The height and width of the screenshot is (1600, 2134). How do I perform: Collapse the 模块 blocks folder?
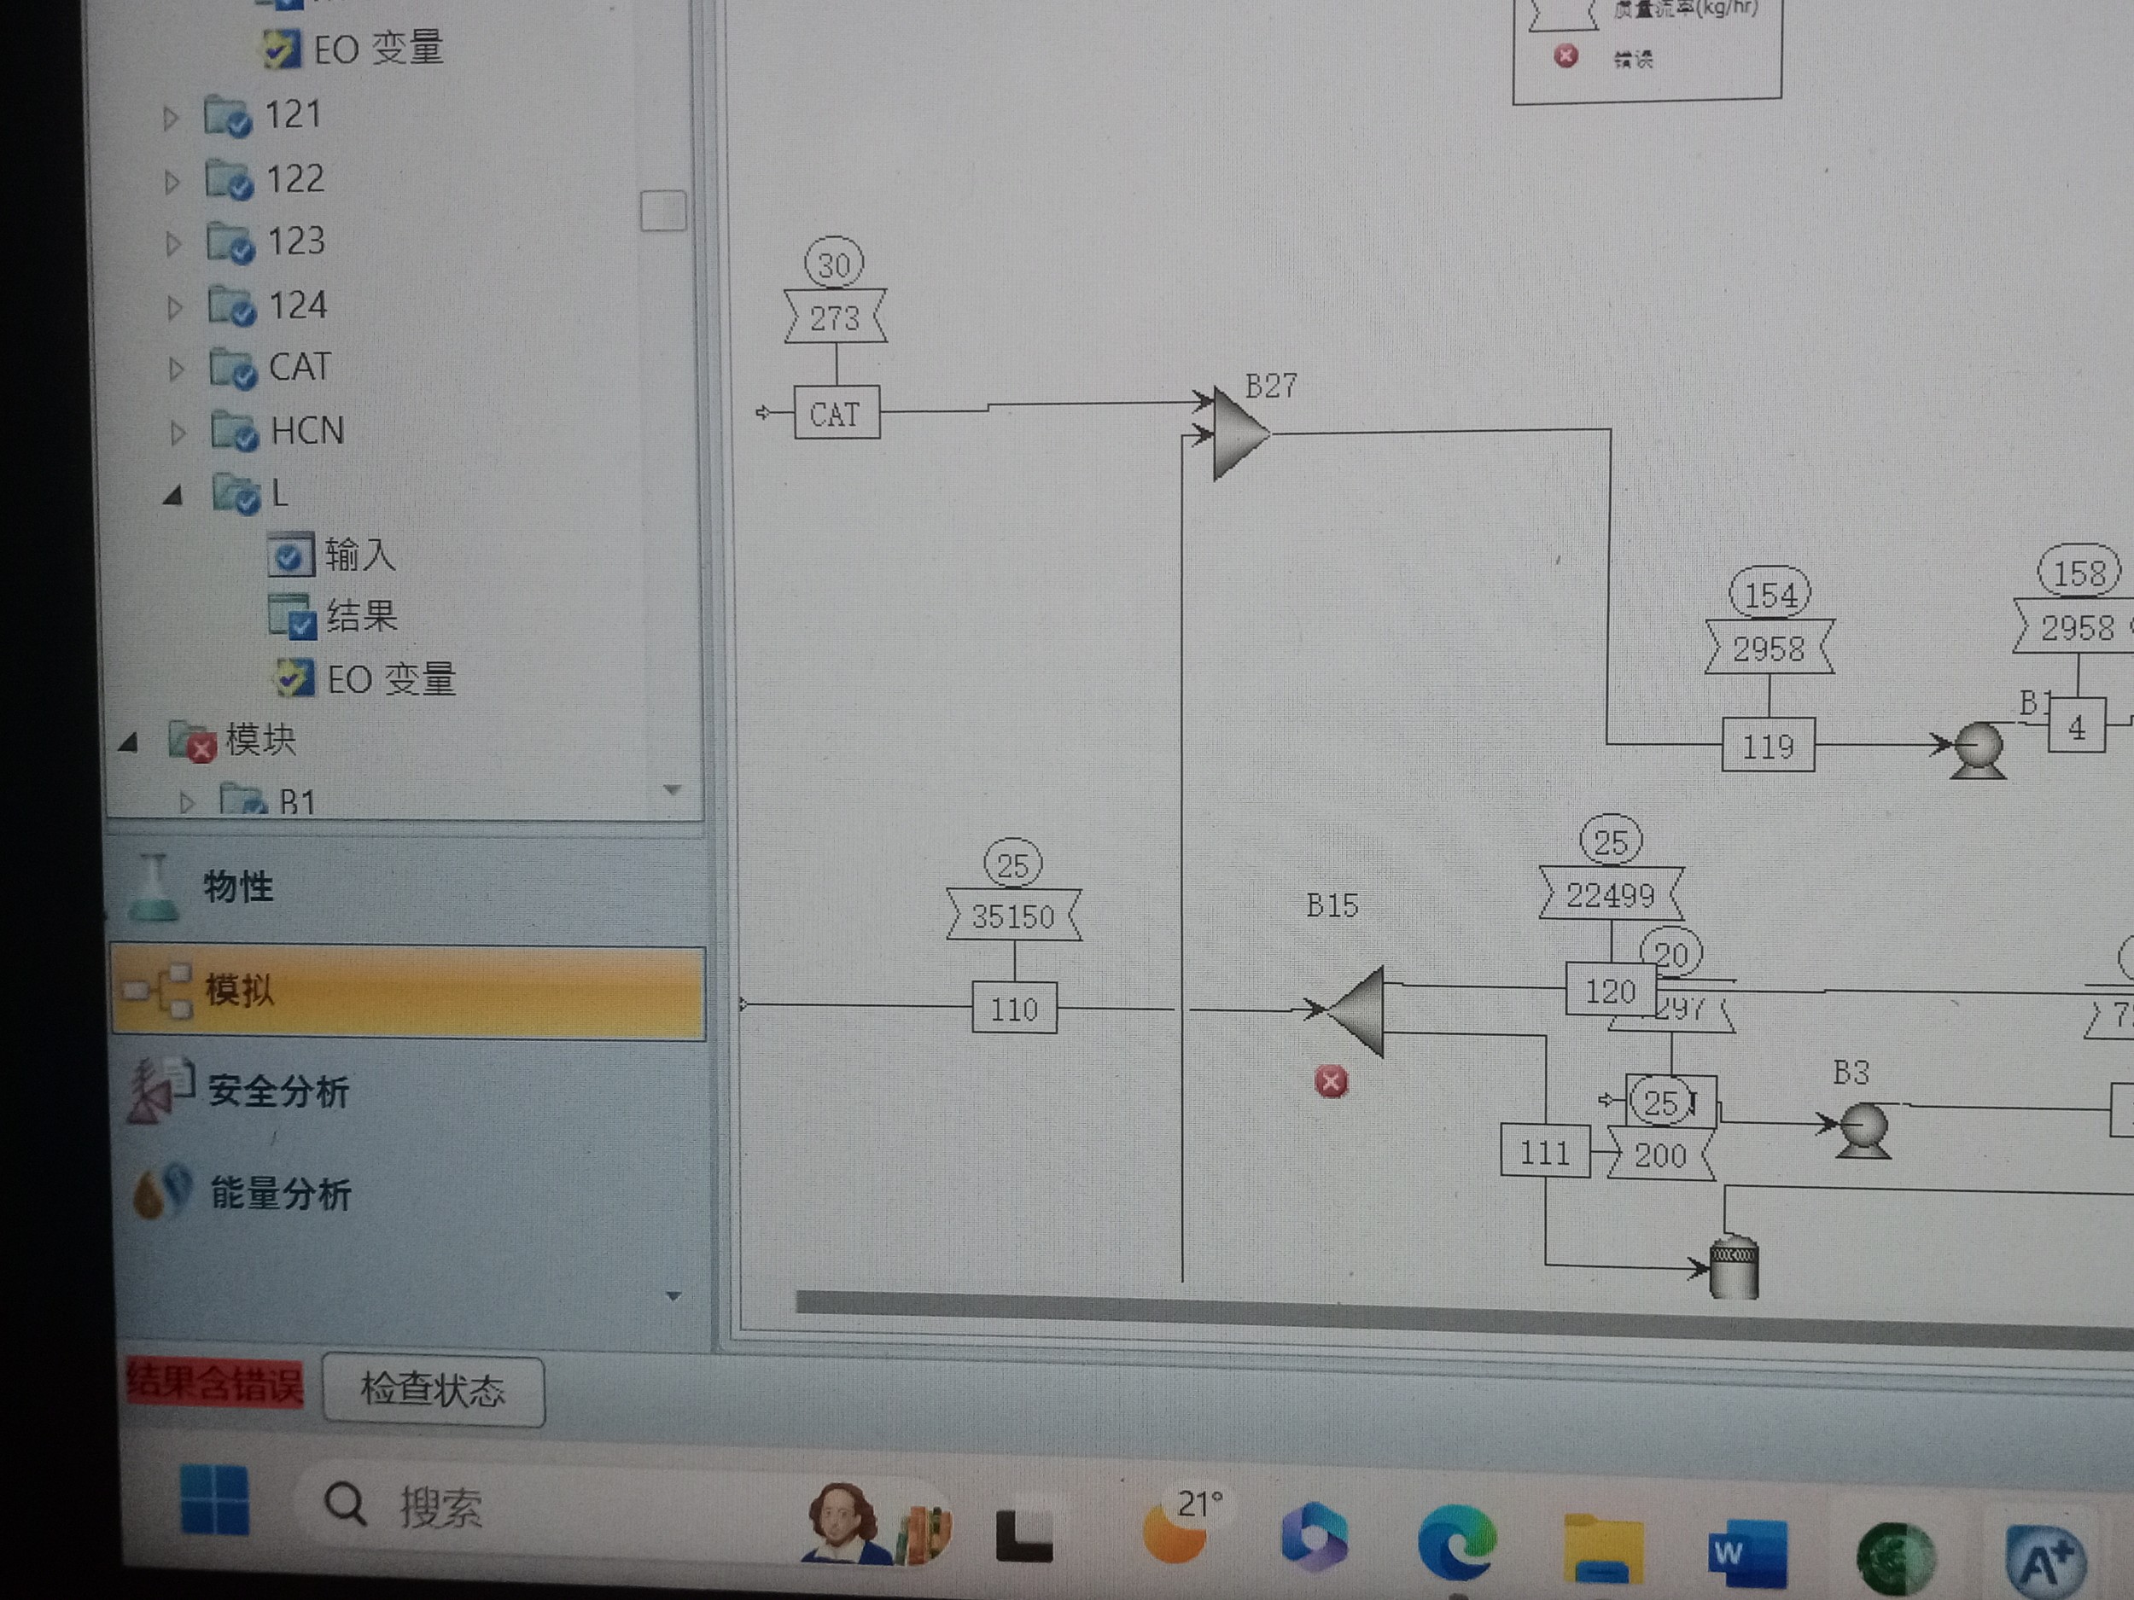tap(128, 742)
